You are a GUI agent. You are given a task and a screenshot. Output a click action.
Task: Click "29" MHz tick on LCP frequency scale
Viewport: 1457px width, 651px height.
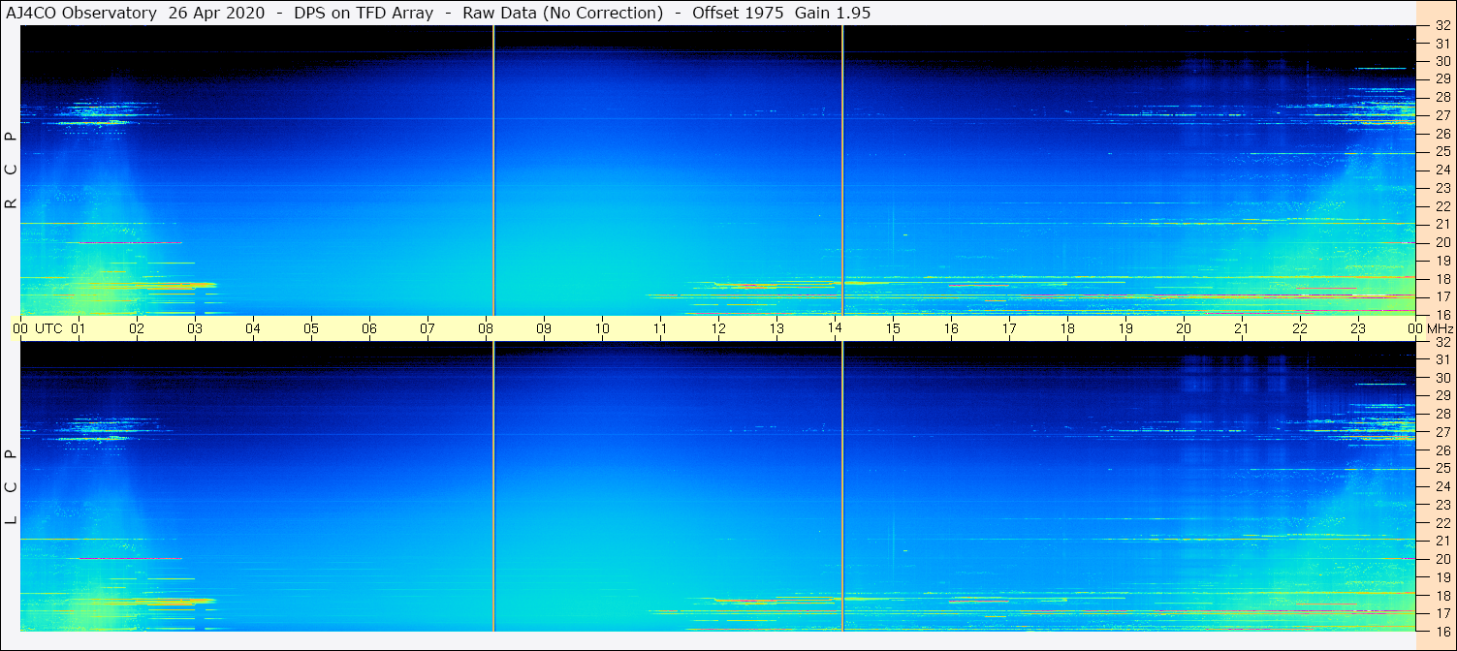point(1441,396)
